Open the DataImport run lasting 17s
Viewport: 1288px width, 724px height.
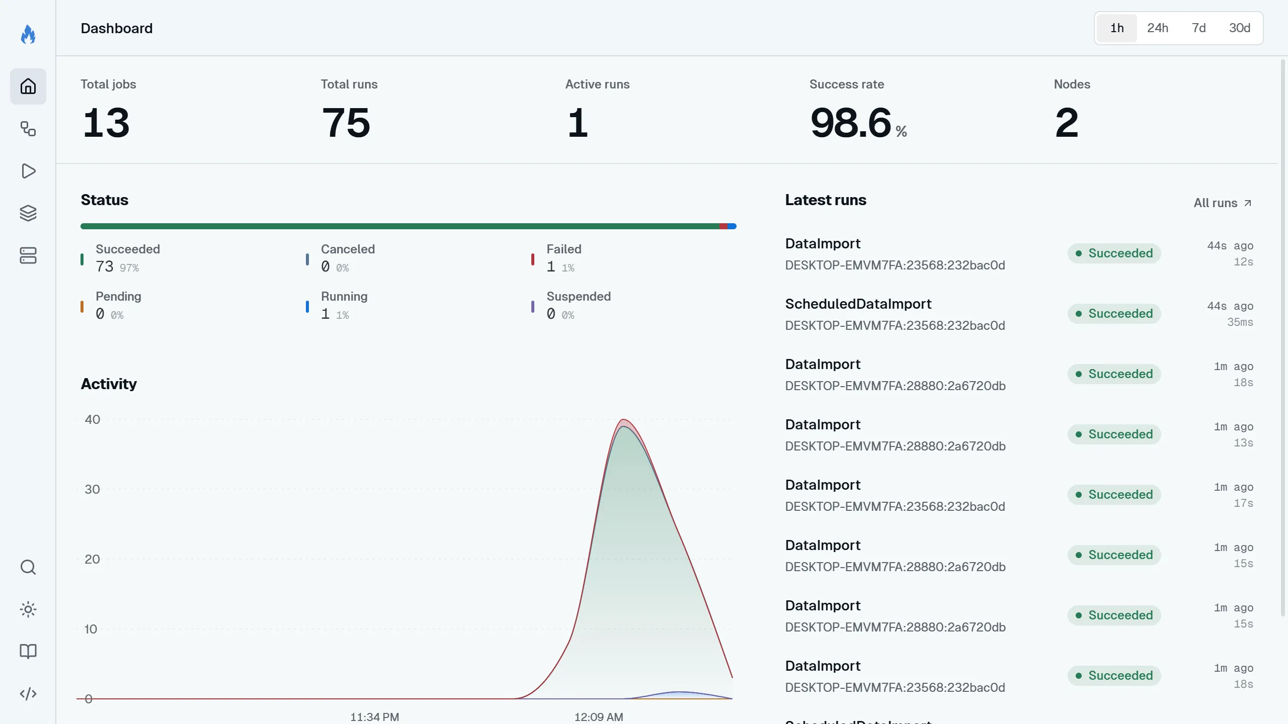[1019, 495]
